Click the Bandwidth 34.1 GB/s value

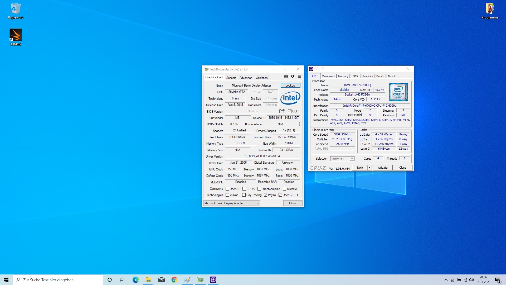286,150
